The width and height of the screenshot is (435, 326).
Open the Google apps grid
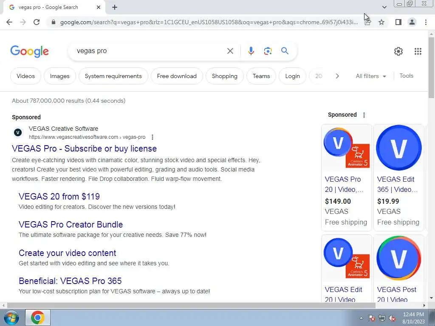(418, 51)
